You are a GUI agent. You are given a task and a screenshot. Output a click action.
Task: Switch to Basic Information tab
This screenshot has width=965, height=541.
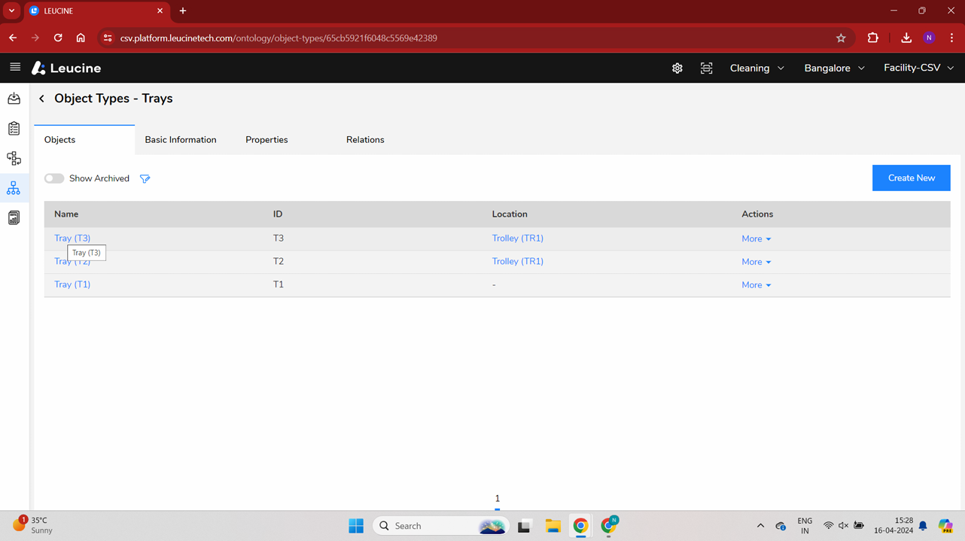[181, 140]
